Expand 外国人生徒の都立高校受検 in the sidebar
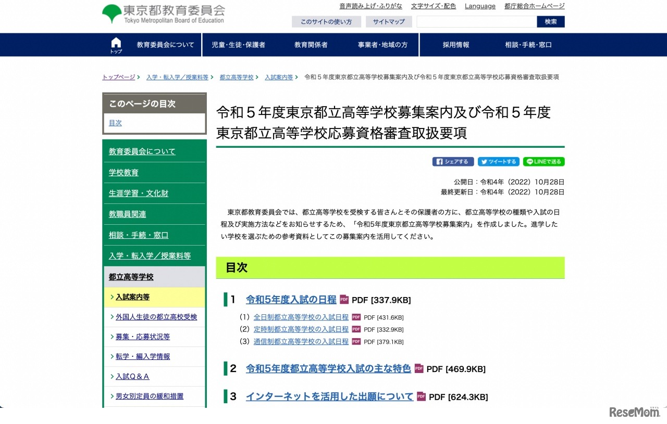This screenshot has height=424, width=667. coord(156,317)
